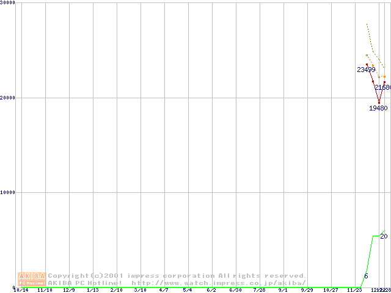This screenshot has height=293, width=391.
Task: Select the 1/13 date on the x-axis
Action: tap(93, 290)
